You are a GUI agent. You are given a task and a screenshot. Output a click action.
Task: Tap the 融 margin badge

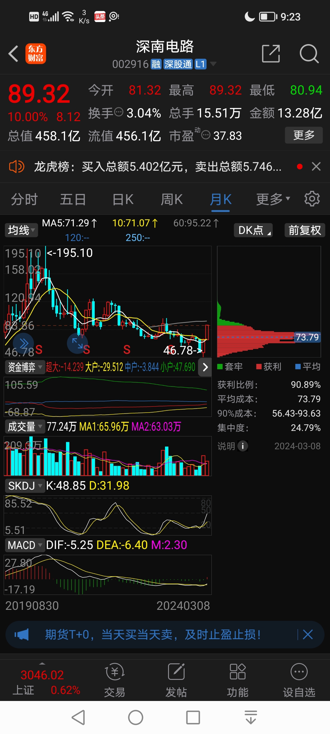coord(156,64)
